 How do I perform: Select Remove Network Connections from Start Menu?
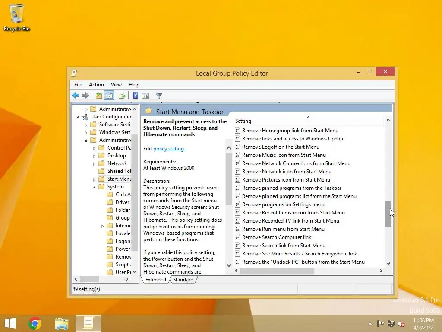[x=296, y=163]
